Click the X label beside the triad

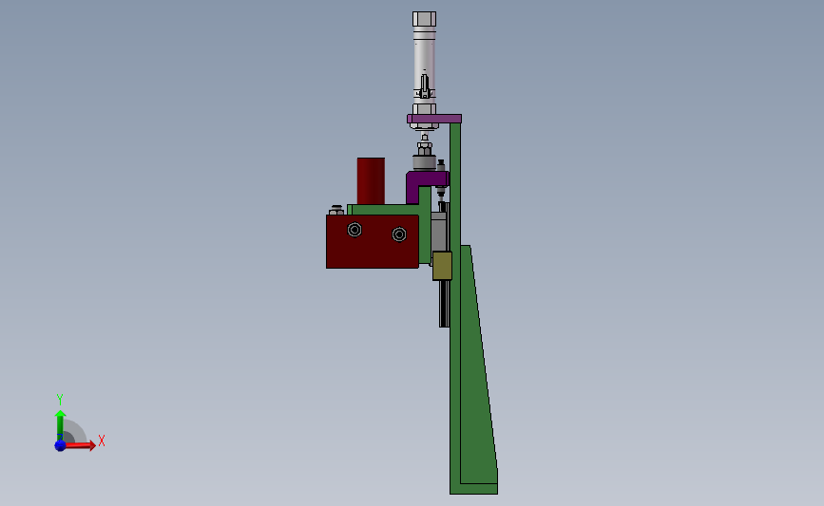click(x=102, y=440)
